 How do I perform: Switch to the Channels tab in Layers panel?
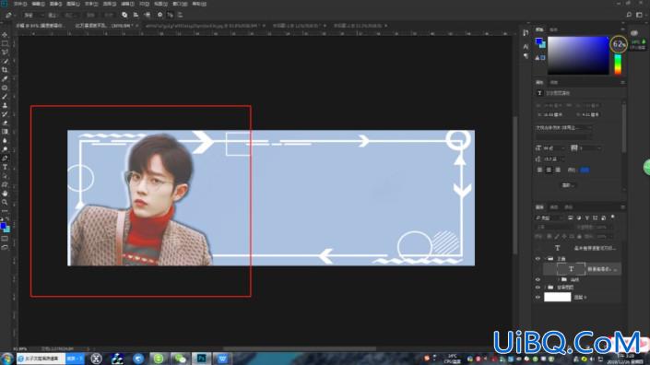pos(554,207)
